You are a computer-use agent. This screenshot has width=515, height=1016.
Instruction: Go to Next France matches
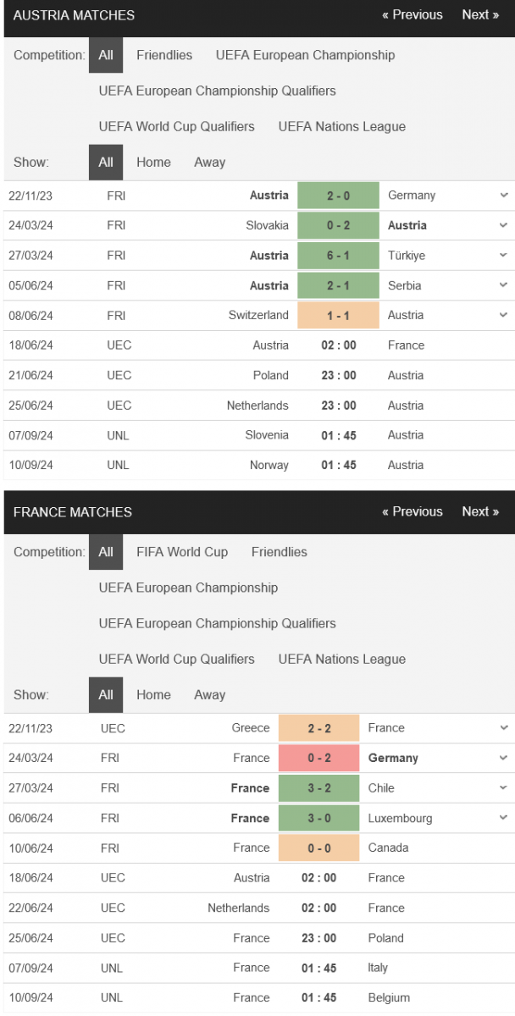(x=480, y=511)
